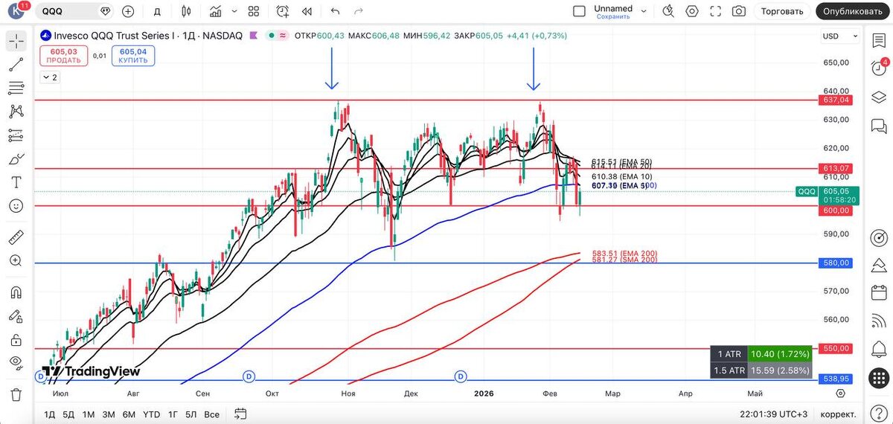This screenshot has height=424, width=893.
Task: Toggle stay in drawing mode
Action: (x=16, y=316)
